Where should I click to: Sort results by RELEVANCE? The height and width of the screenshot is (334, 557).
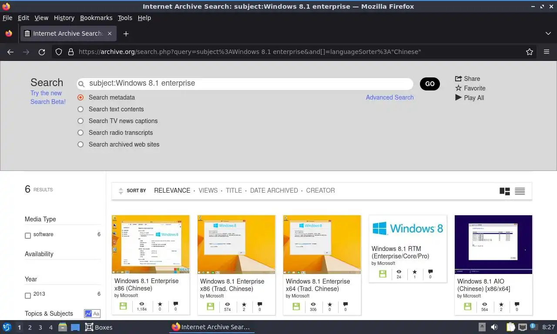click(x=172, y=190)
